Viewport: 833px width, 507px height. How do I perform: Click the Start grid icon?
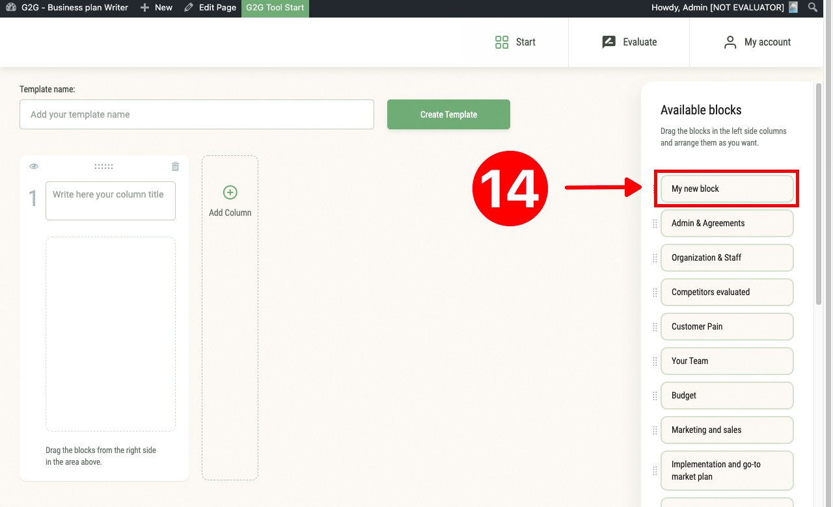[x=502, y=42]
